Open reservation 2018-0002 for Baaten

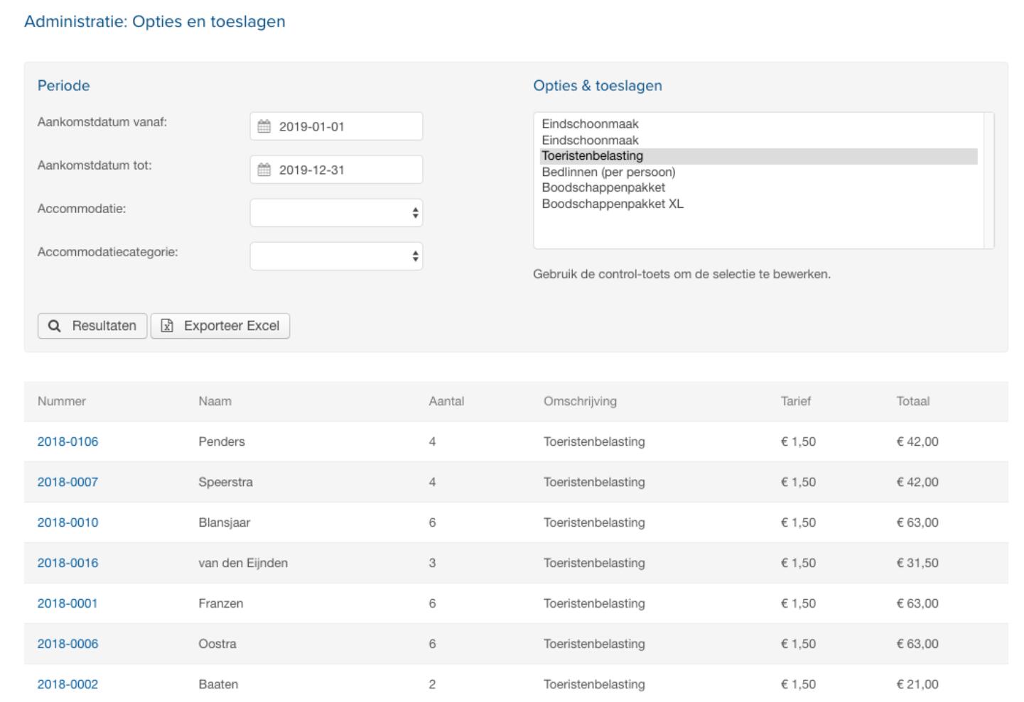coord(68,684)
